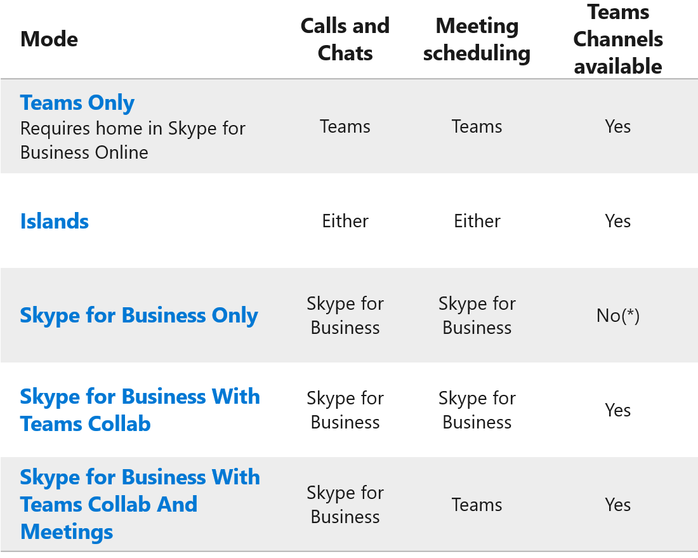This screenshot has height=558, width=698.
Task: Select Teams Collab And Meetings row Yes cell
Action: (618, 505)
